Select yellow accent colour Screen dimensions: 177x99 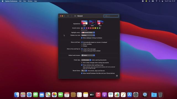point(95,28)
